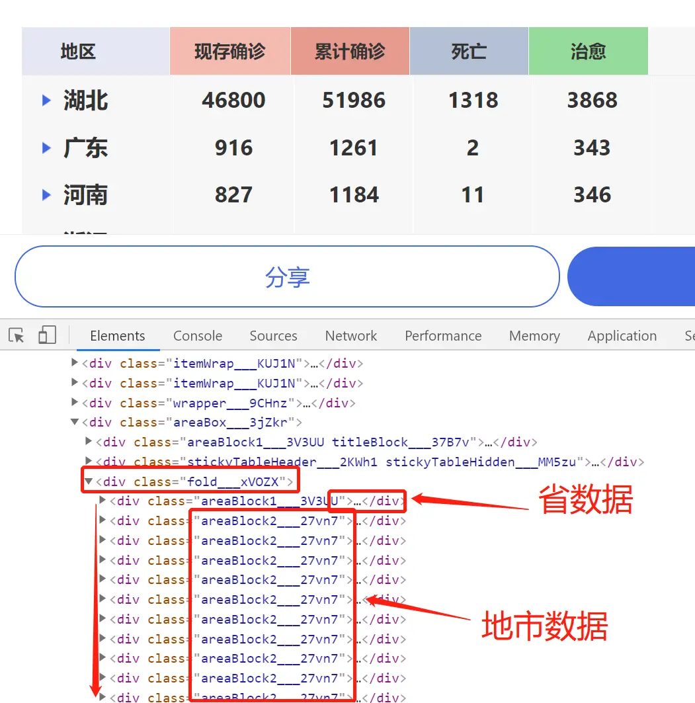Click value 346 in 河南 row
The width and height of the screenshot is (695, 703).
[593, 194]
